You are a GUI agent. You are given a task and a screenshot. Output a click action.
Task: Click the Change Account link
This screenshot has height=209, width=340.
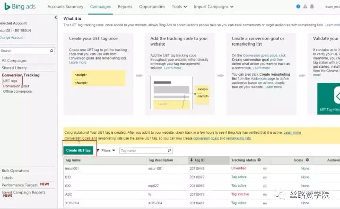pos(11,37)
